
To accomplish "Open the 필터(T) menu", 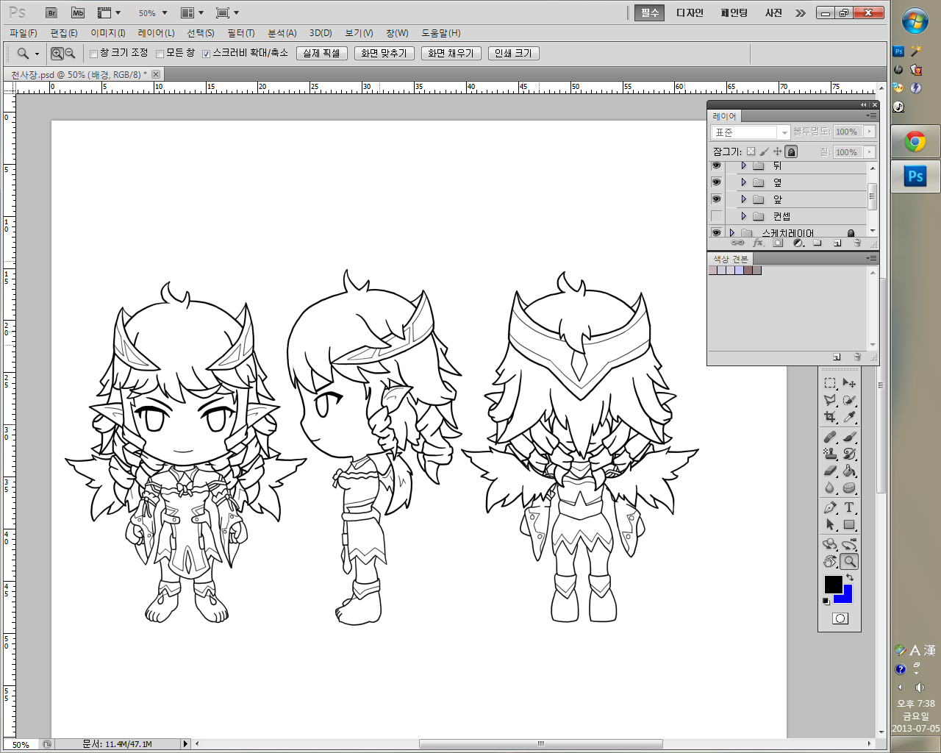I will pos(240,33).
